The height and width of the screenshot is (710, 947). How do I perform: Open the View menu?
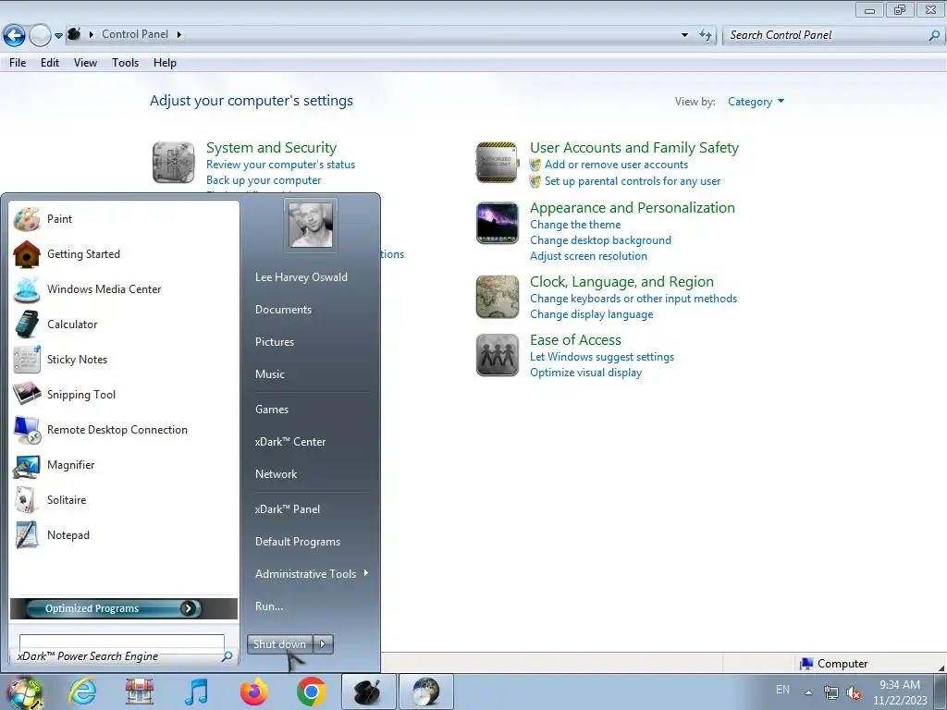[85, 63]
